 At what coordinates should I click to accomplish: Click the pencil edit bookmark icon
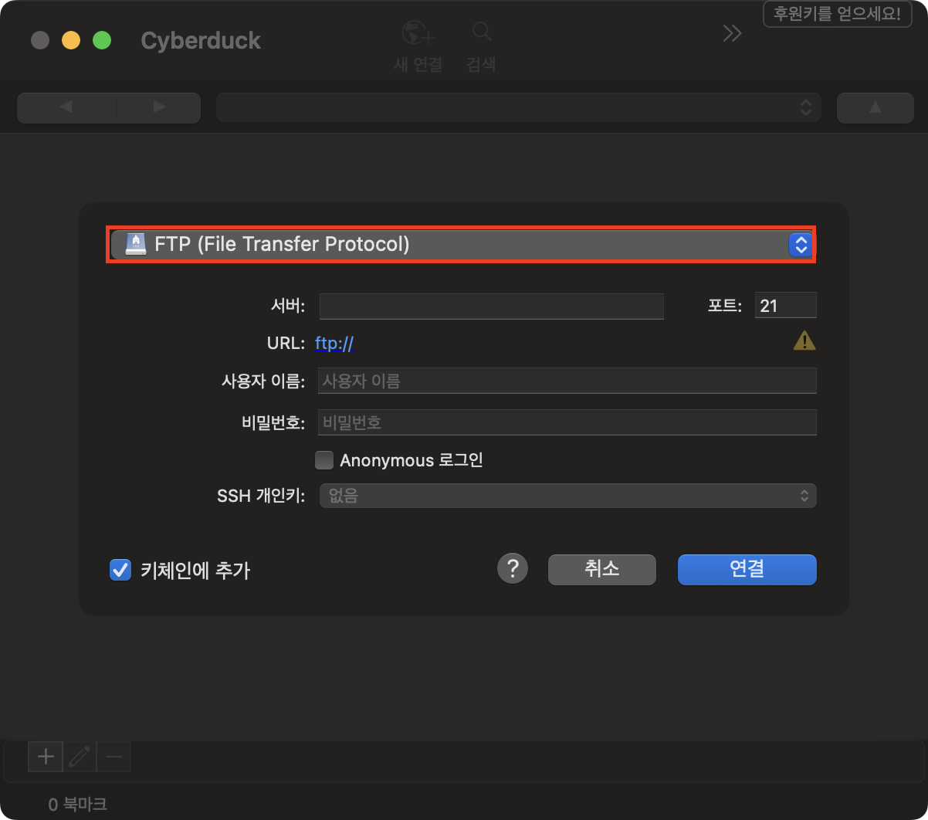click(79, 757)
